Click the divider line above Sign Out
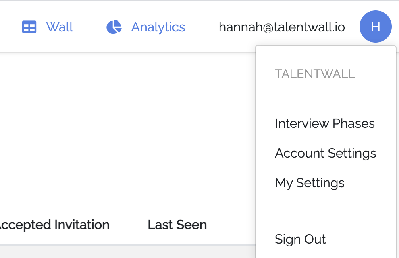This screenshot has width=399, height=258. tap(326, 211)
